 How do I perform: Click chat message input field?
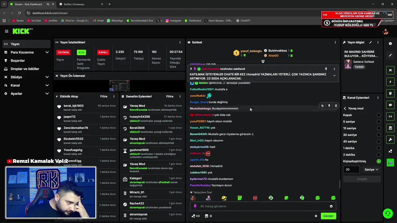(263, 206)
